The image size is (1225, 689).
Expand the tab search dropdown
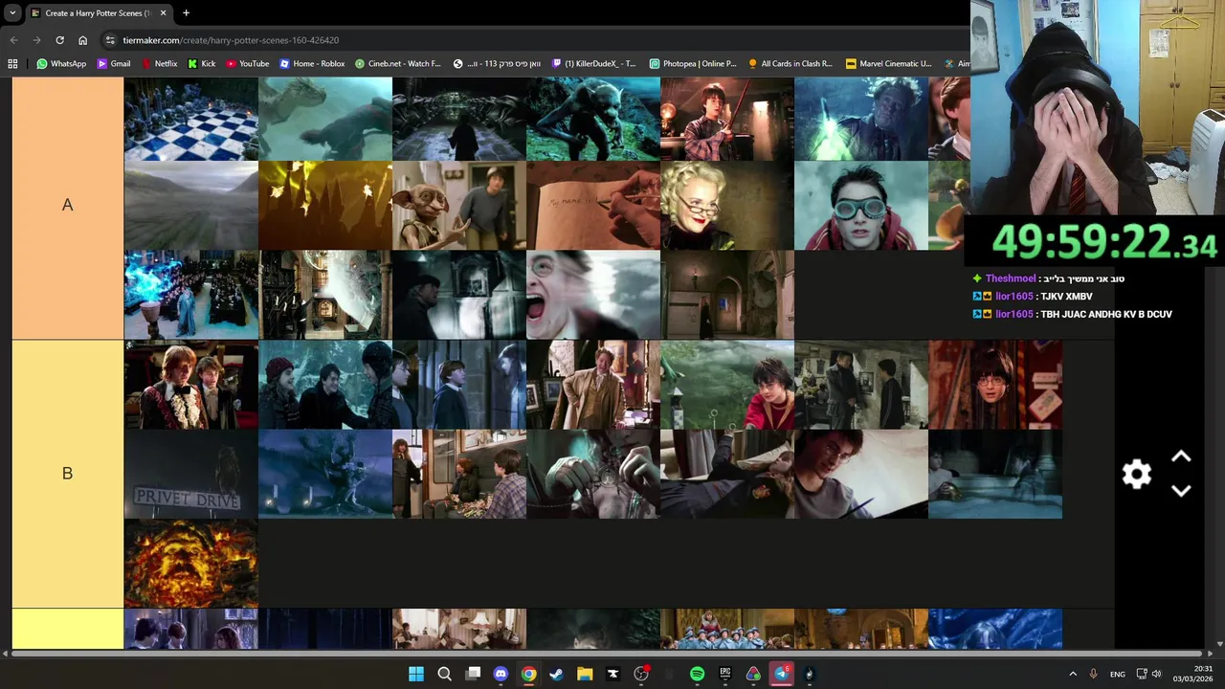tap(12, 13)
